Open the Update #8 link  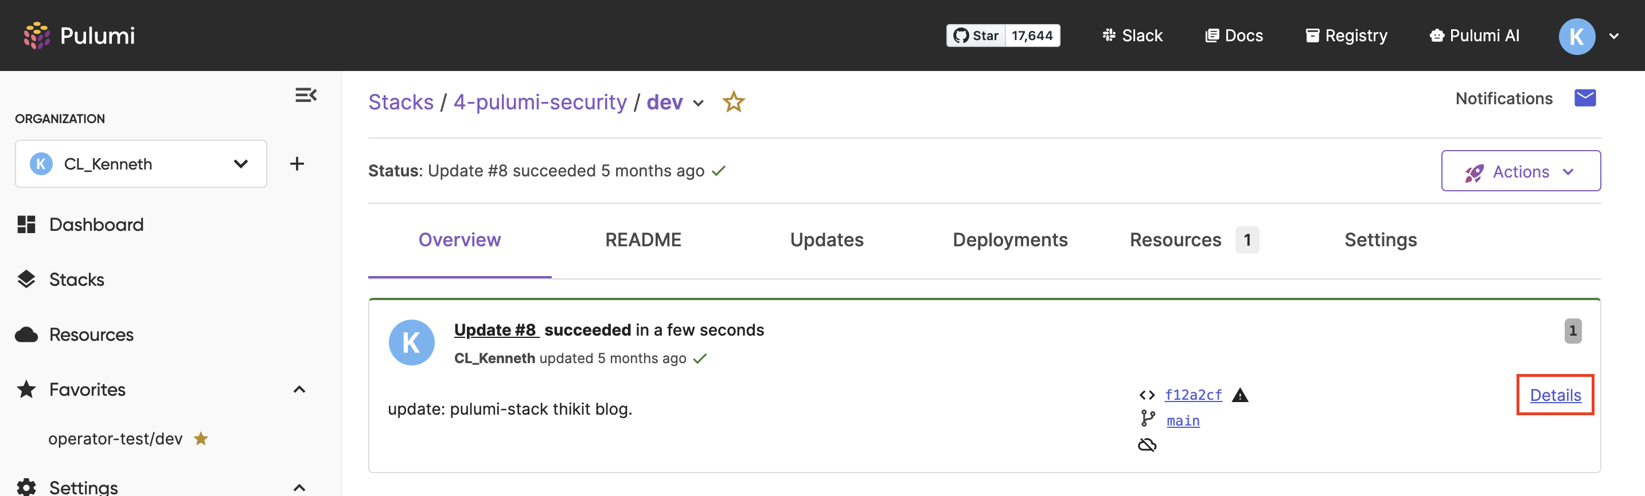click(496, 330)
